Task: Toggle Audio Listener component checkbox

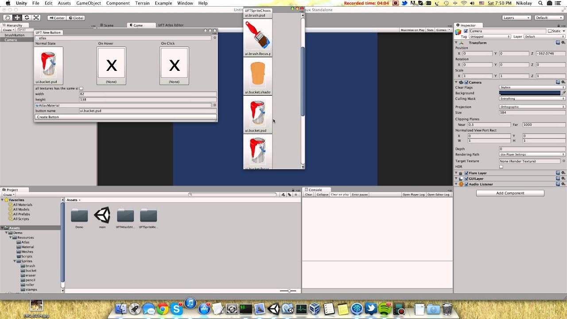Action: (x=466, y=184)
